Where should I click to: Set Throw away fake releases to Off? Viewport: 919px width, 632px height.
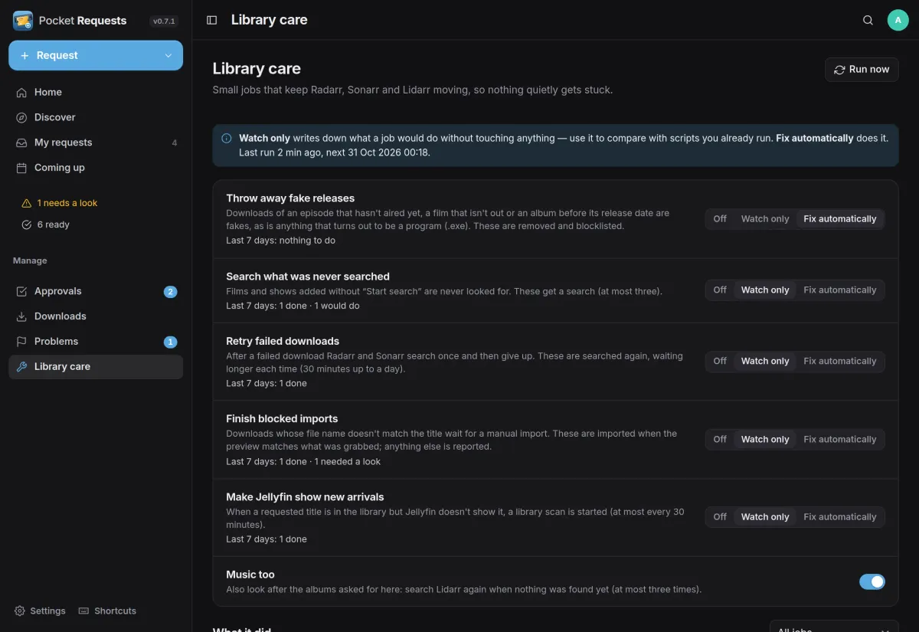pyautogui.click(x=720, y=219)
